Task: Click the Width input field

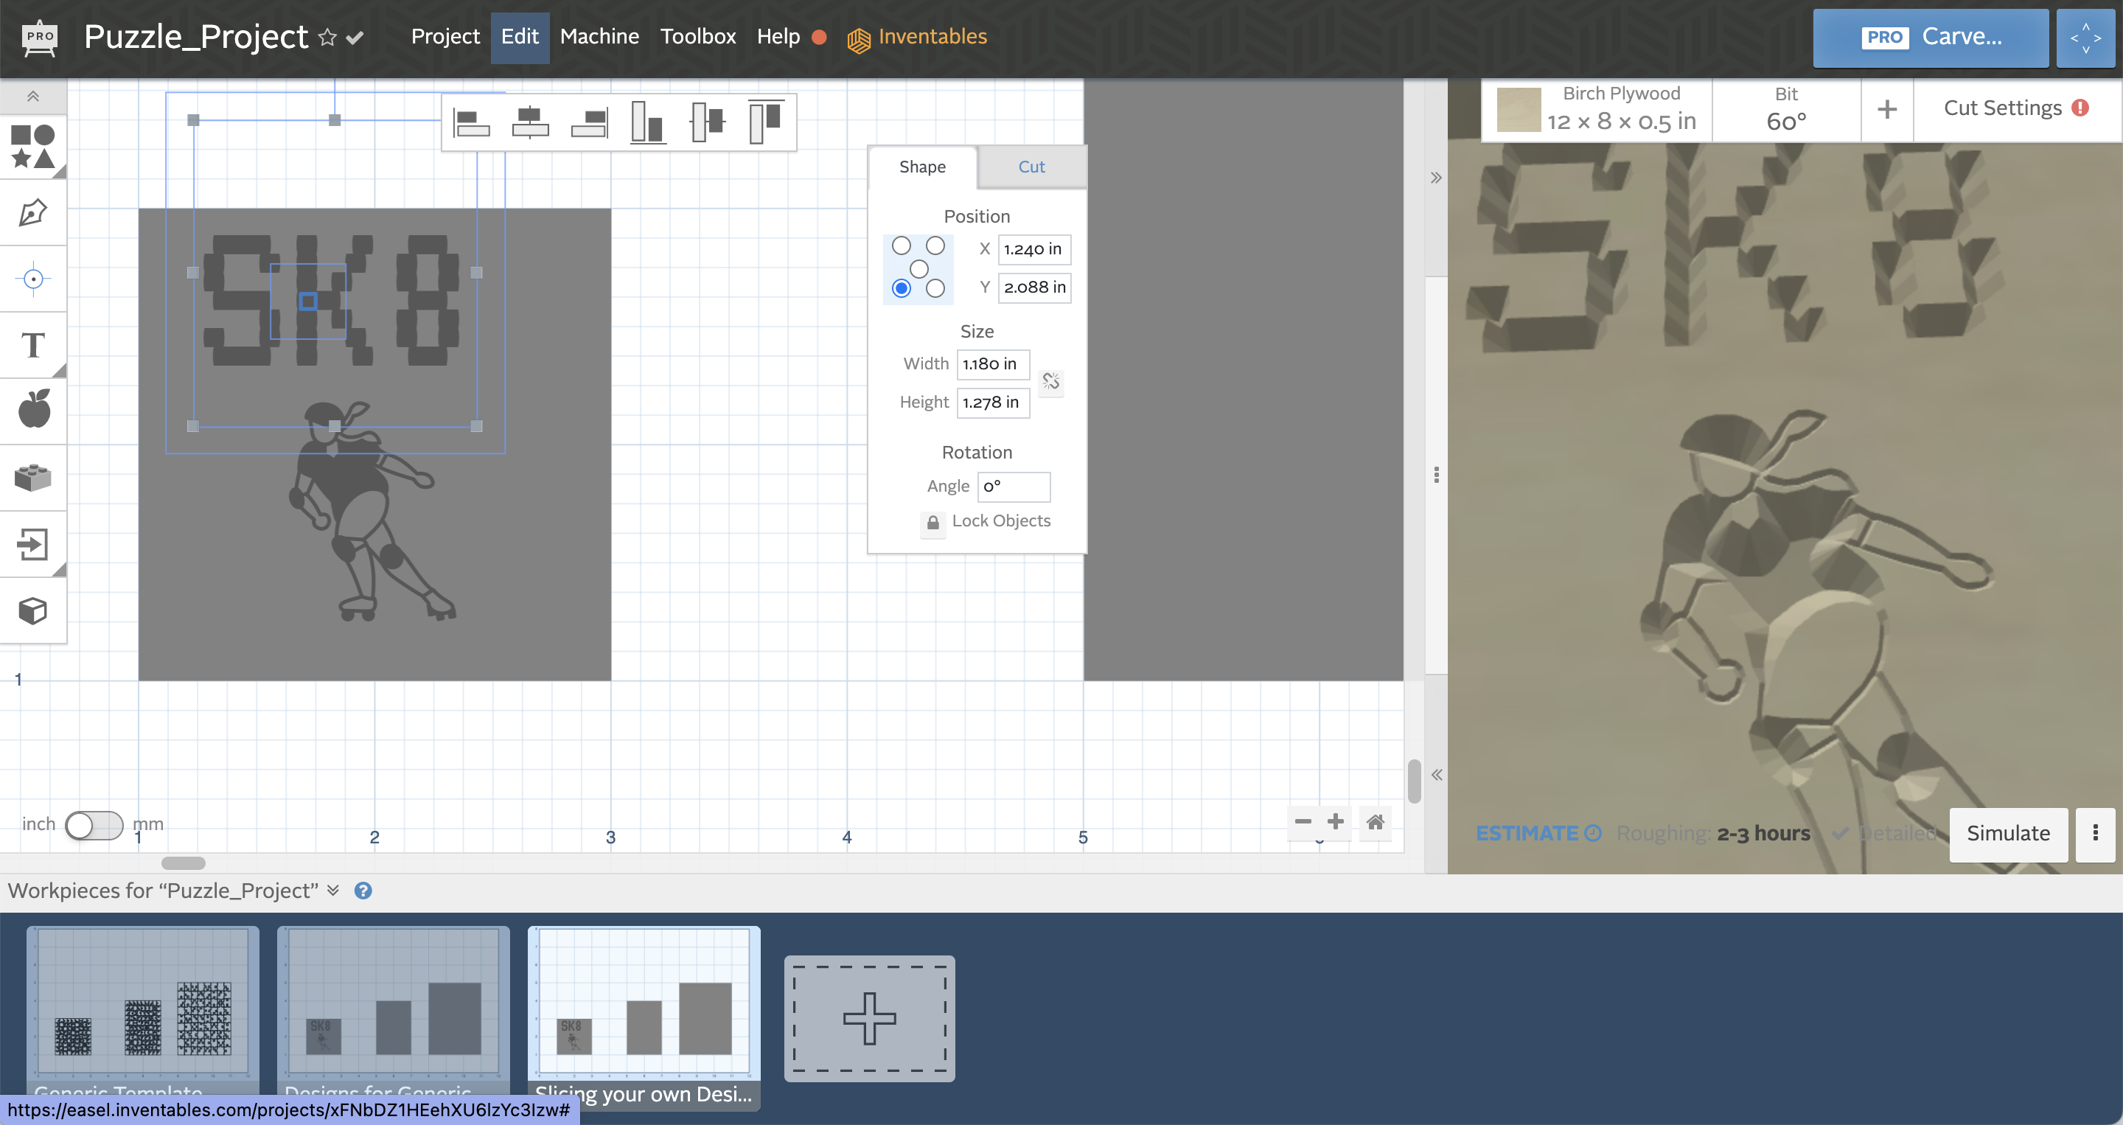Action: [990, 363]
